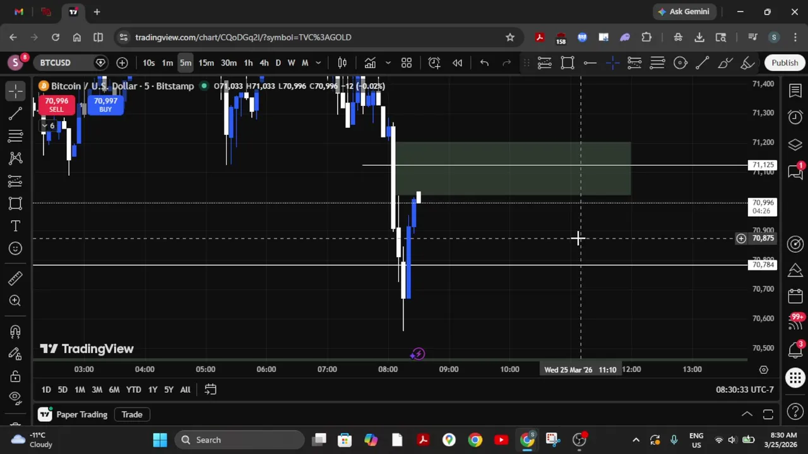Toggle Magnet mode for drawings
This screenshot has width=808, height=454.
pyautogui.click(x=16, y=331)
